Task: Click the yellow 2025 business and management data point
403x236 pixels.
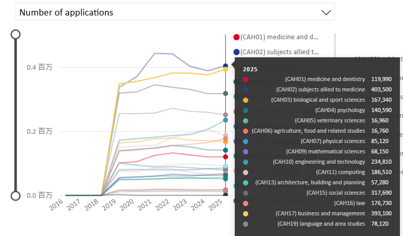Action: 225,69
